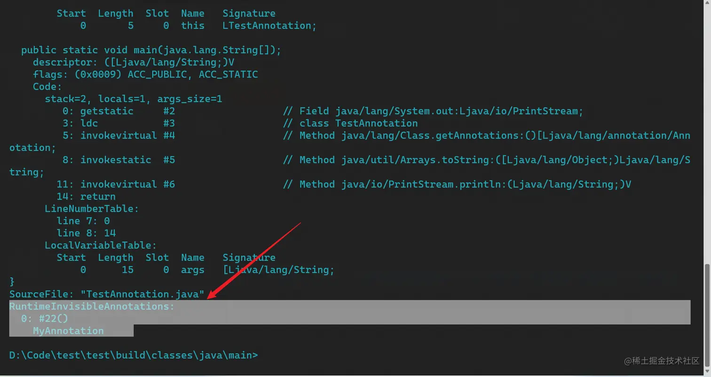This screenshot has height=377, width=711.
Task: Click empty scrollbar track above thumb
Action: 707,141
